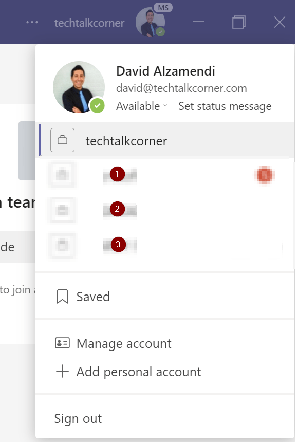Viewport: 298px width, 442px height.
Task: Click the Manage account card icon
Action: [62, 343]
